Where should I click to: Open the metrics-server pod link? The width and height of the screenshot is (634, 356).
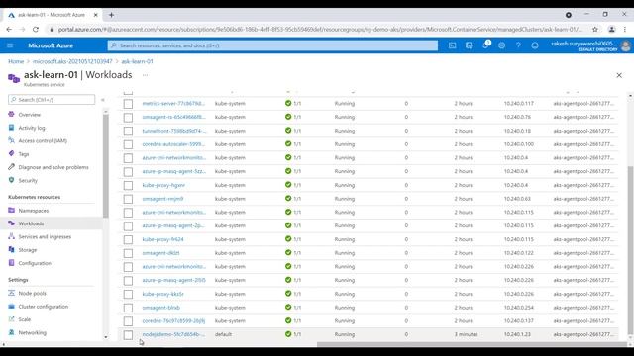pos(173,103)
